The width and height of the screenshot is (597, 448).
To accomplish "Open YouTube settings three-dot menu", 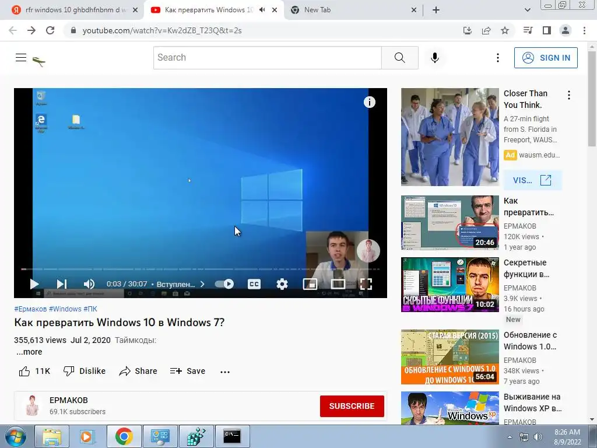I will click(x=498, y=58).
